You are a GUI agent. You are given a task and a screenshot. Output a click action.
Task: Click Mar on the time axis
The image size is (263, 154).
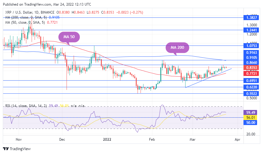[193, 139]
